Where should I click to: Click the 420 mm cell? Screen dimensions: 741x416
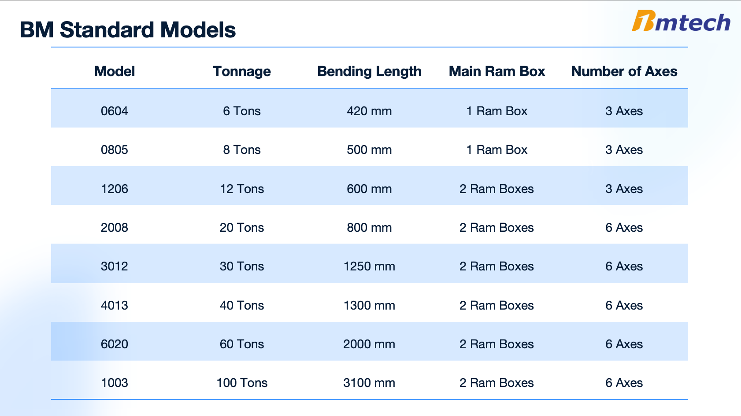(369, 111)
